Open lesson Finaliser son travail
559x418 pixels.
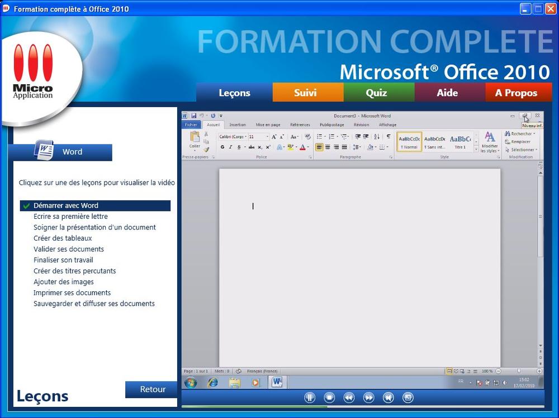(x=63, y=260)
